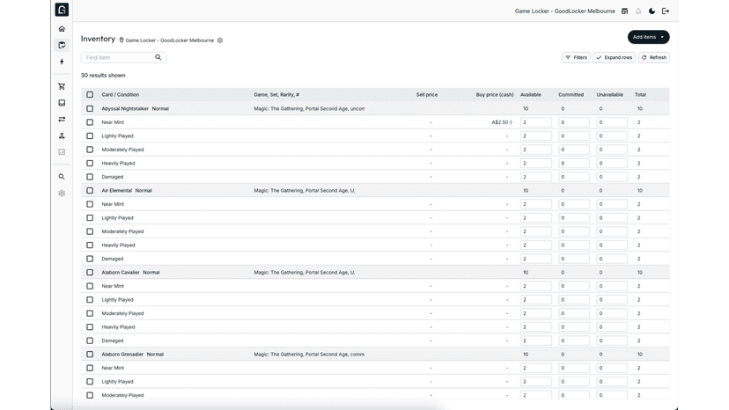
Task: Open the notifications bell
Action: [x=638, y=11]
